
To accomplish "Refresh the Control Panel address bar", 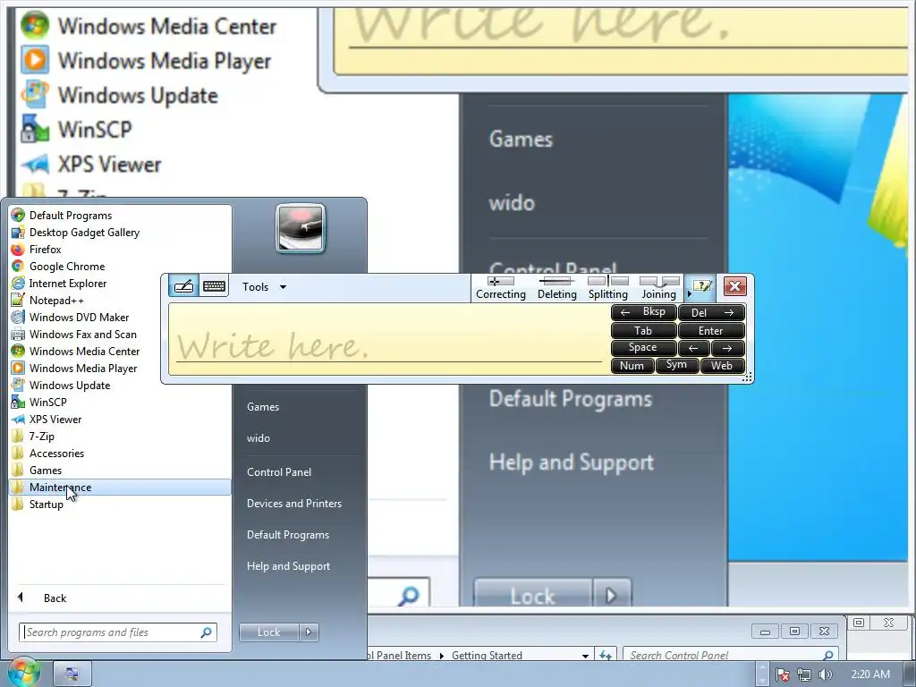I will (606, 656).
